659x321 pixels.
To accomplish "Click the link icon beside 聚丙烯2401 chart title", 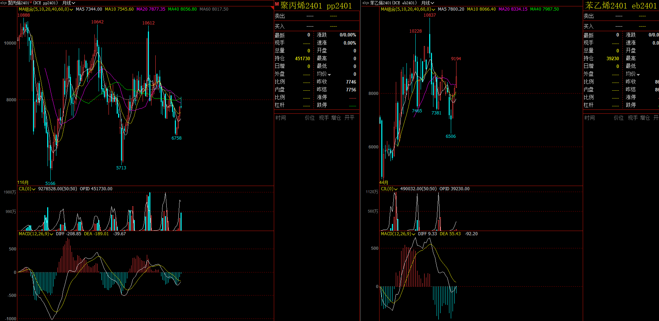I will click(4, 3).
